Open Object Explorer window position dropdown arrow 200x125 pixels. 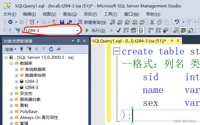pyautogui.click(x=73, y=41)
